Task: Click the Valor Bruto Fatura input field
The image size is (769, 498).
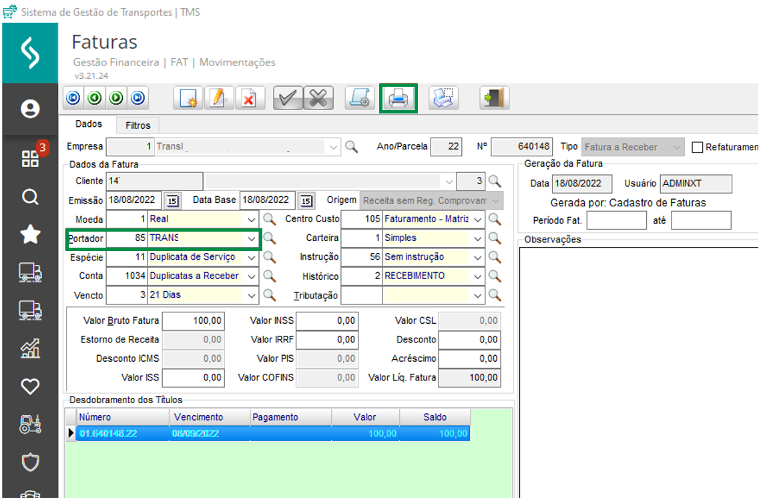Action: pos(194,321)
